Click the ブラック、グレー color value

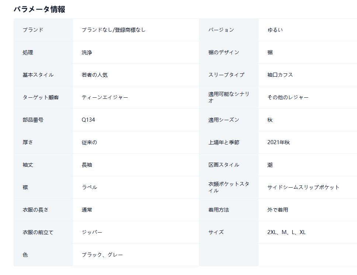click(x=102, y=255)
